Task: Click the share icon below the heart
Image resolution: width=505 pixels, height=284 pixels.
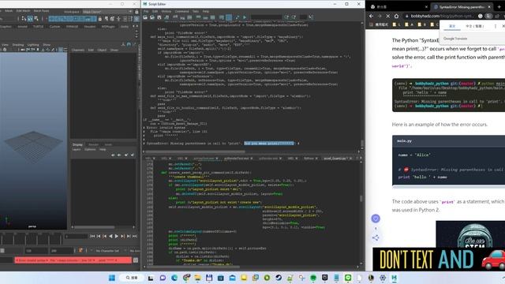Action: 376,238
